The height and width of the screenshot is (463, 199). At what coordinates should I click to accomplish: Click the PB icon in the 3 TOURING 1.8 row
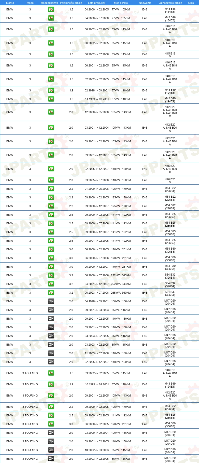51,373
